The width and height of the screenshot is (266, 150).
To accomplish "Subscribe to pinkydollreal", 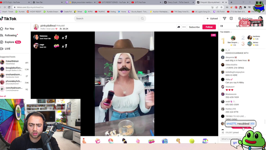I will pyautogui.click(x=194, y=27).
